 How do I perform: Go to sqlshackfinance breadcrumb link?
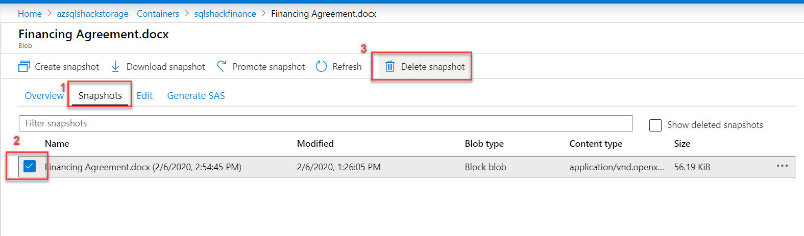tap(225, 14)
